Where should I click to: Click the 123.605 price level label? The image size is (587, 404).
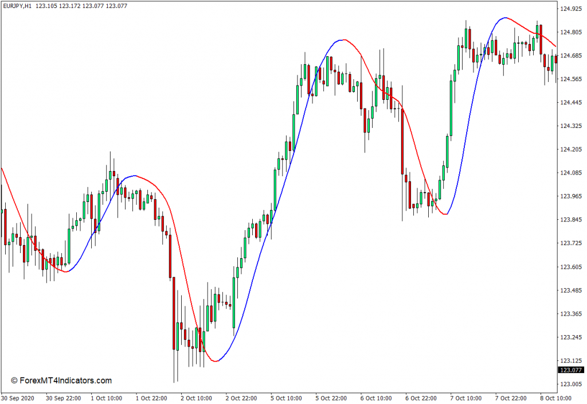pyautogui.click(x=571, y=267)
